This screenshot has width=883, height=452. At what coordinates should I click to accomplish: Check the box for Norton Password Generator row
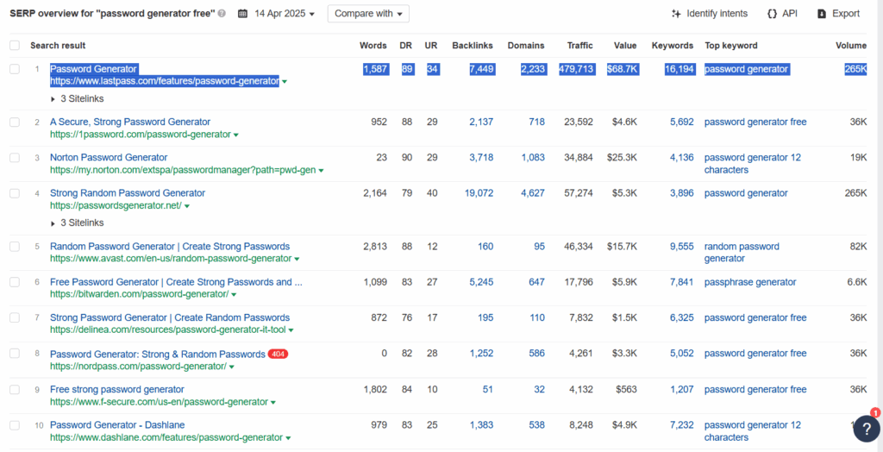(x=15, y=157)
